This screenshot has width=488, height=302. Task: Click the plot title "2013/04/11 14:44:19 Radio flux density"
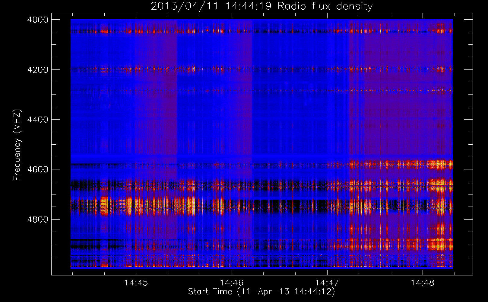point(261,6)
